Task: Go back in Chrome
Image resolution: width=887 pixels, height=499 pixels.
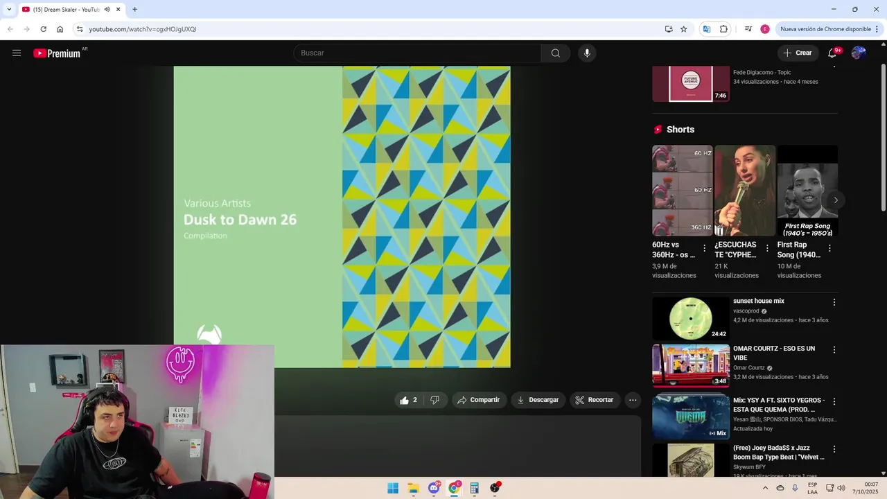Action: [10, 29]
